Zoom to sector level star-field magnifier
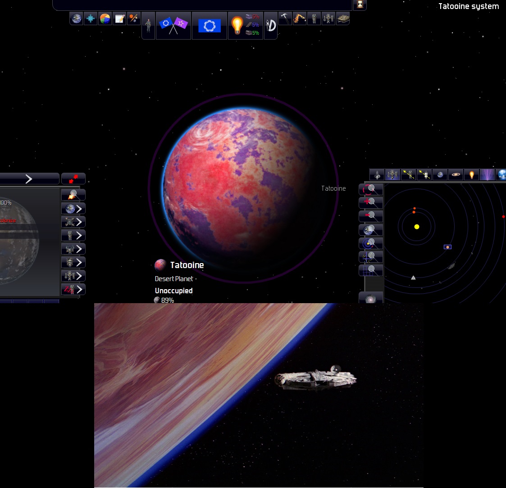The height and width of the screenshot is (488, 506). [x=371, y=257]
